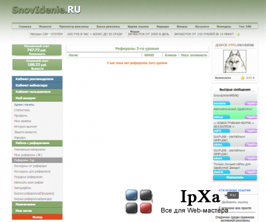Viewport: 266px width, 222px height.
Task: Click the Посл. активность column header
Action: pos(194,56)
